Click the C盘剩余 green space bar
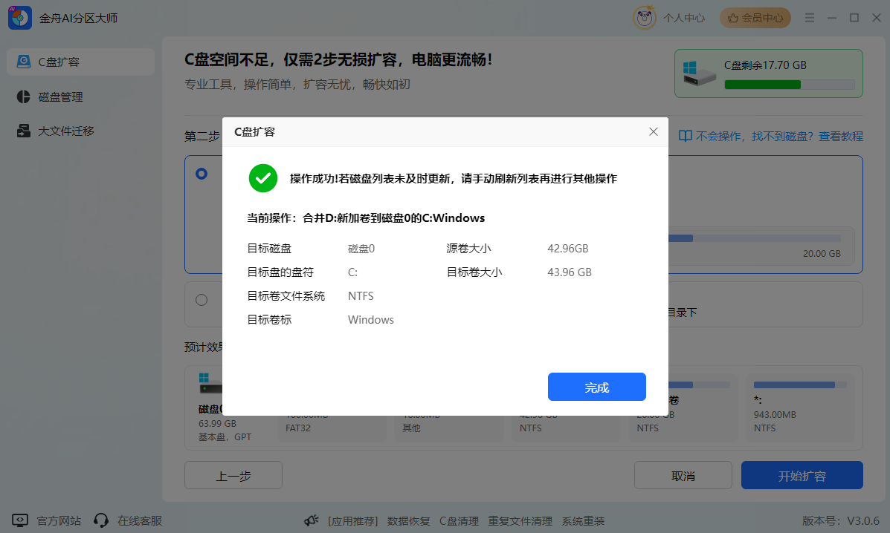Screen dimensions: 890x533 789,85
